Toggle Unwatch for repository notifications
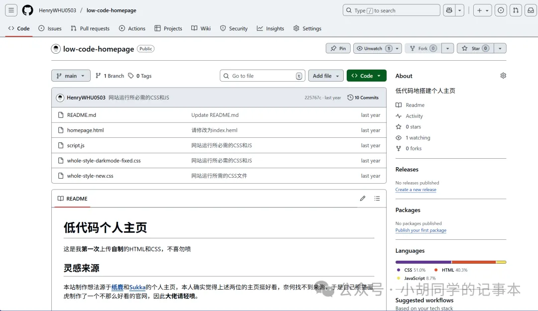This screenshot has width=538, height=311. [x=373, y=48]
